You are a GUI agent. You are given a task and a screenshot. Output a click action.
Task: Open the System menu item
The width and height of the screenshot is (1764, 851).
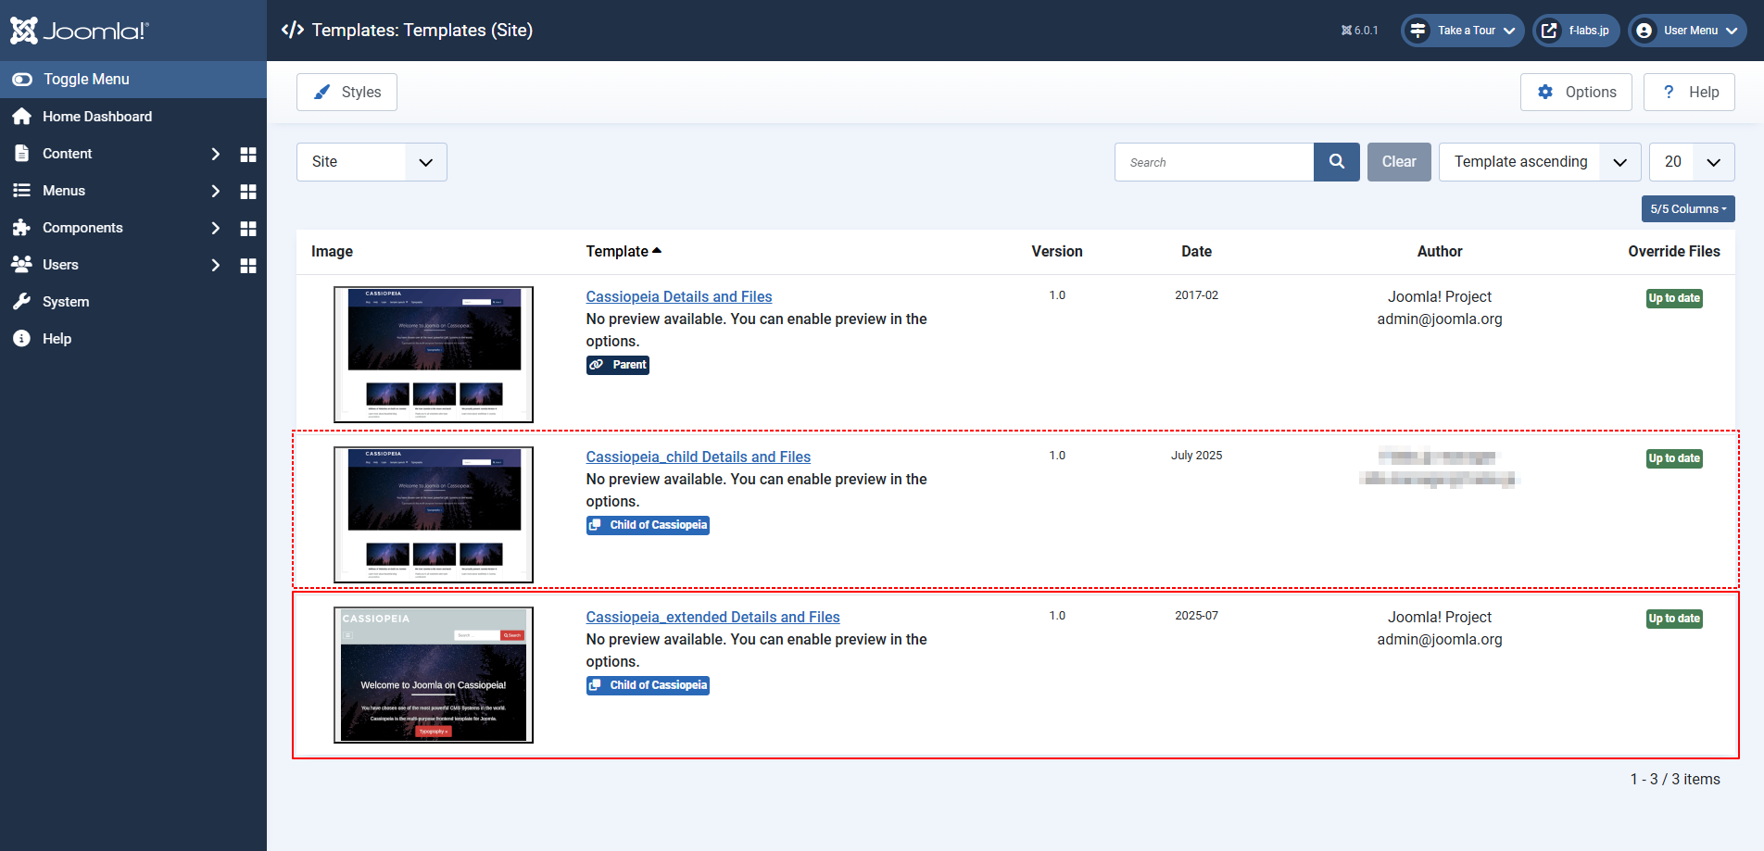point(66,302)
